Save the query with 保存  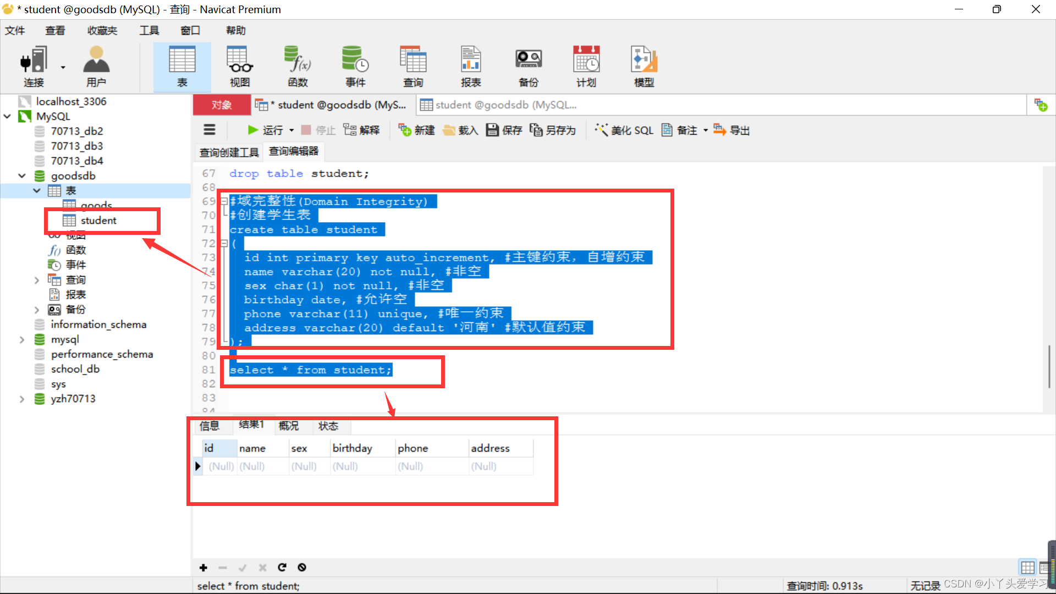tap(504, 130)
